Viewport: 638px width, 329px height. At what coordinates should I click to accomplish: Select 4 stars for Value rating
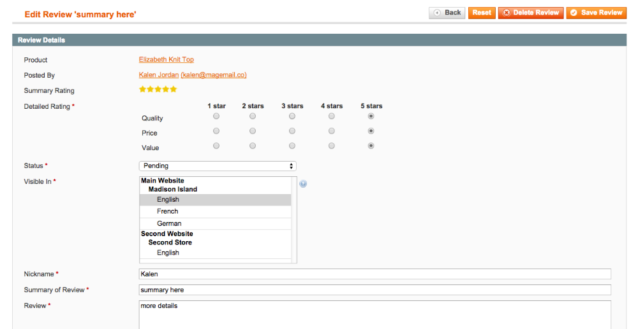[x=332, y=146]
